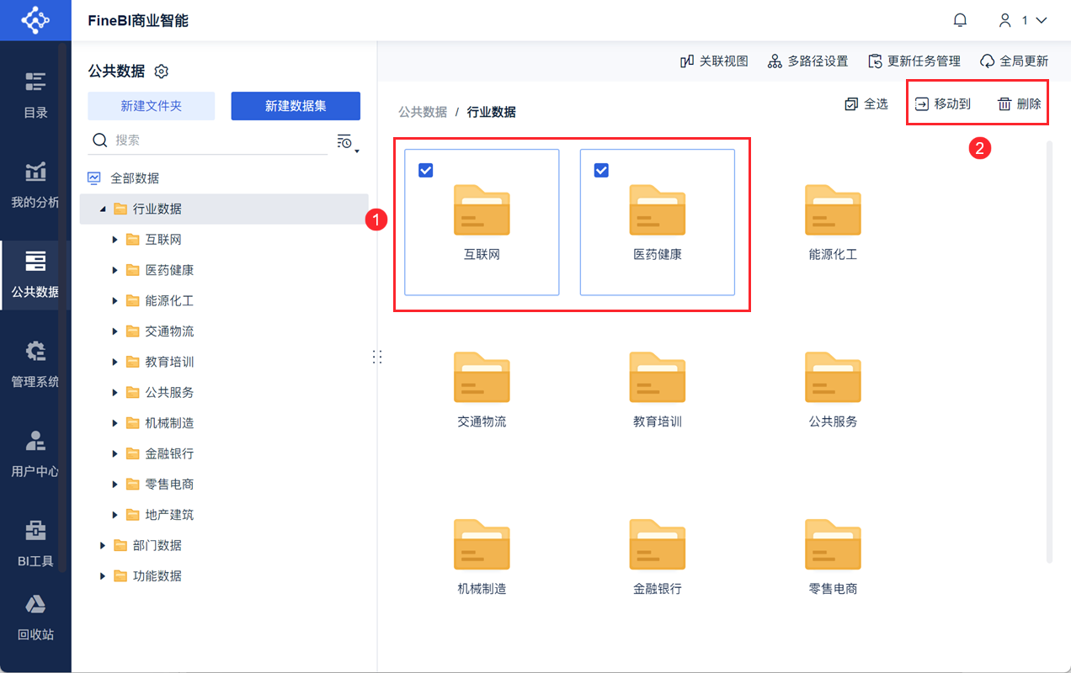Open the 目录 sidebar section

(x=35, y=95)
